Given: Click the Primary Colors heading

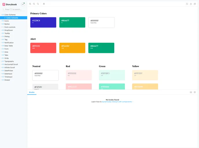Looking at the screenshot, I should click(38, 14).
